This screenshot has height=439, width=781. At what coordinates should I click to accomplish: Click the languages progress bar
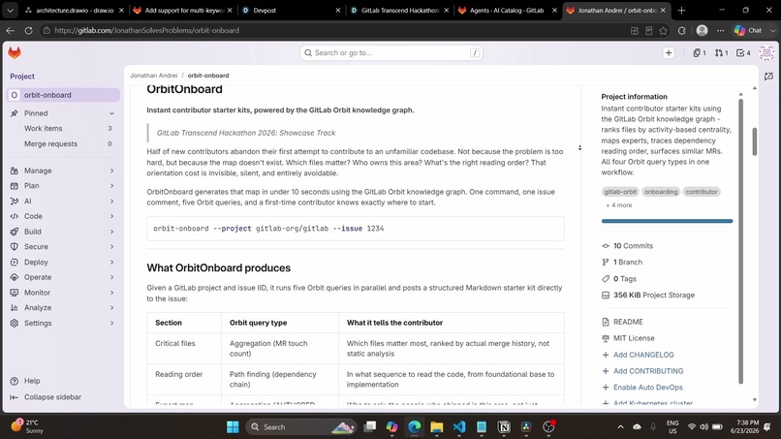tap(667, 221)
